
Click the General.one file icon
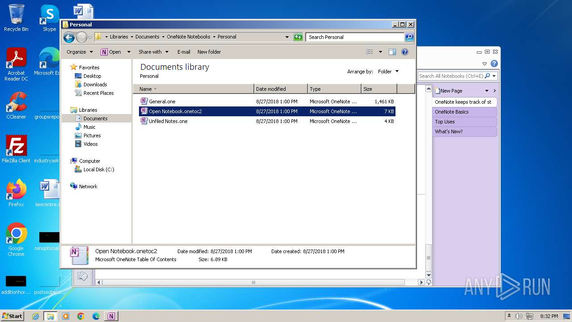coord(144,102)
